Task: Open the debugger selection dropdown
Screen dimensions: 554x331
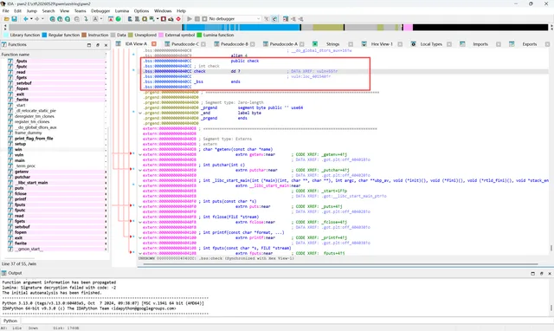Action: (258, 19)
